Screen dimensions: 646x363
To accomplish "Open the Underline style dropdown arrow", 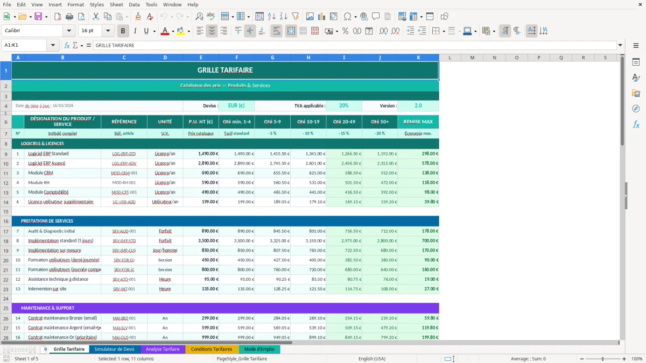I will [154, 31].
